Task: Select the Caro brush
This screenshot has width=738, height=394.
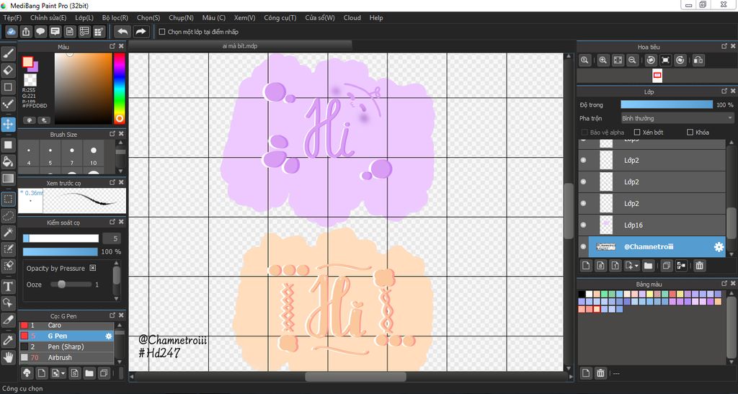Action: pos(66,326)
